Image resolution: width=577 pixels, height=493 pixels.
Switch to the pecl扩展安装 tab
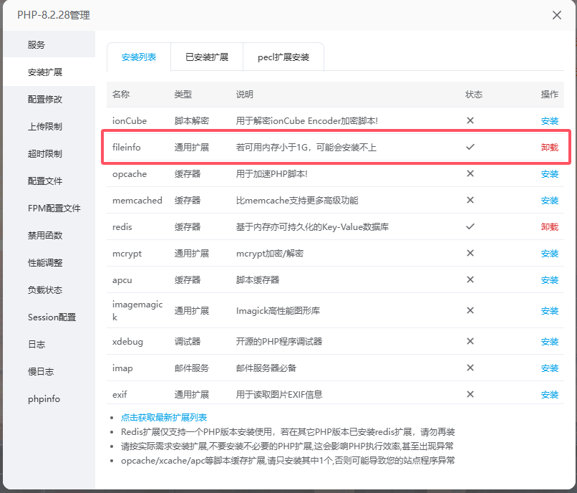283,57
